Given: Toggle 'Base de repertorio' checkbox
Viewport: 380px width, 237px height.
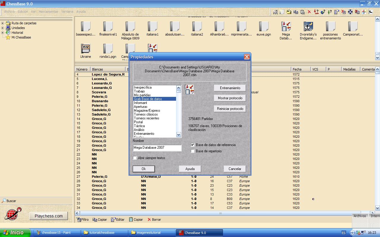Looking at the screenshot, I should tap(193, 151).
